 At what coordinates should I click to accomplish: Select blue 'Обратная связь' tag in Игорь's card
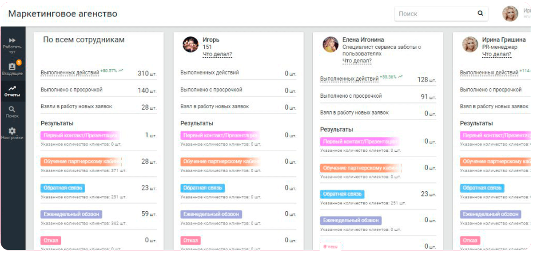click(203, 188)
